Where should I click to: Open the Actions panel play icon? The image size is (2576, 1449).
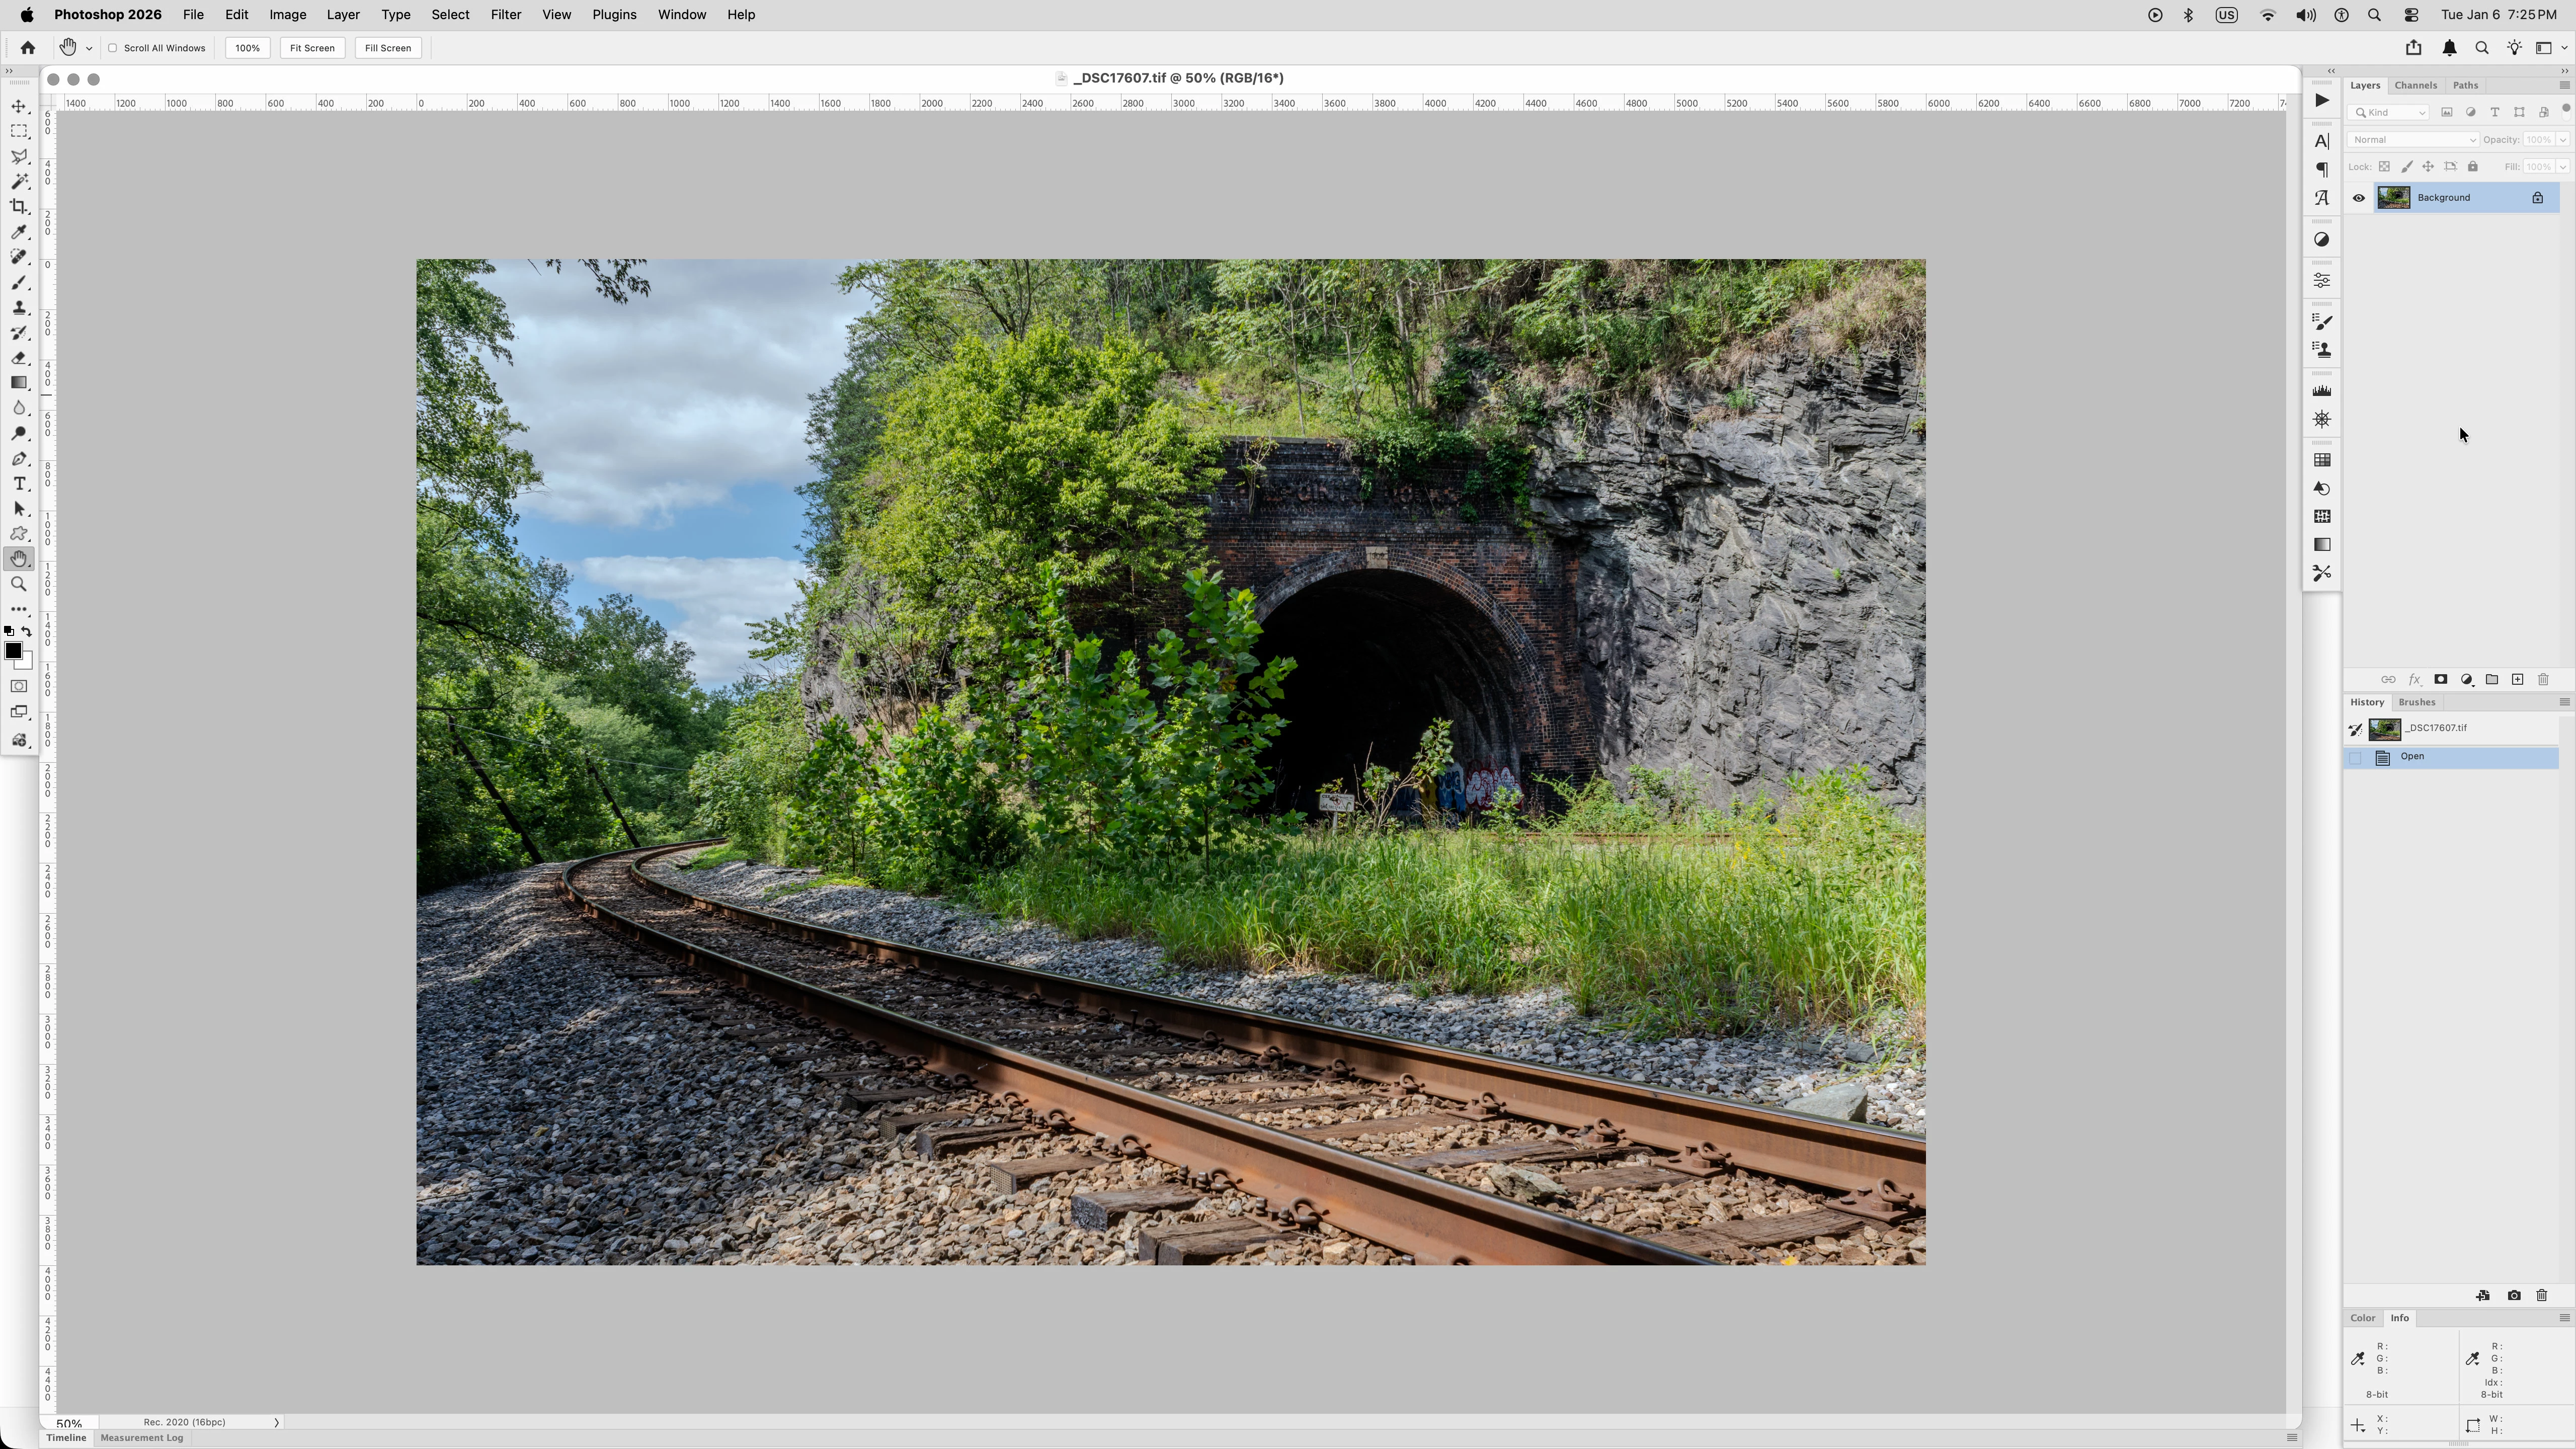pos(2322,100)
